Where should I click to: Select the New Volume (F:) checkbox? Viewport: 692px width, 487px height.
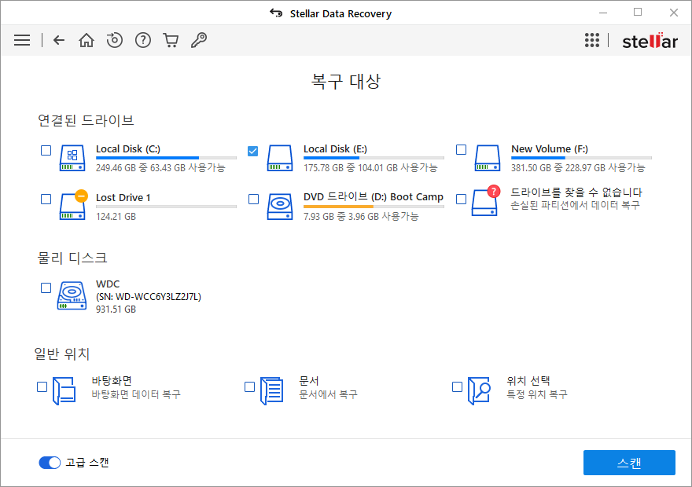[461, 150]
